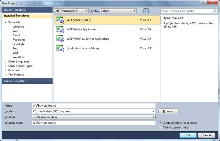This screenshot has height=141, width=220.
Task: Expand the Test Projects node
Action: pyautogui.click(x=6, y=74)
